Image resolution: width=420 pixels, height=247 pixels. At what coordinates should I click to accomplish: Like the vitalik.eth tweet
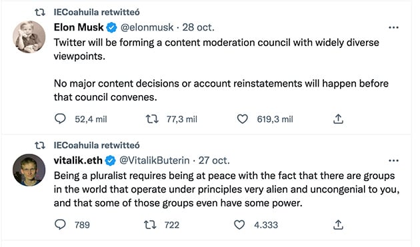coord(239,224)
